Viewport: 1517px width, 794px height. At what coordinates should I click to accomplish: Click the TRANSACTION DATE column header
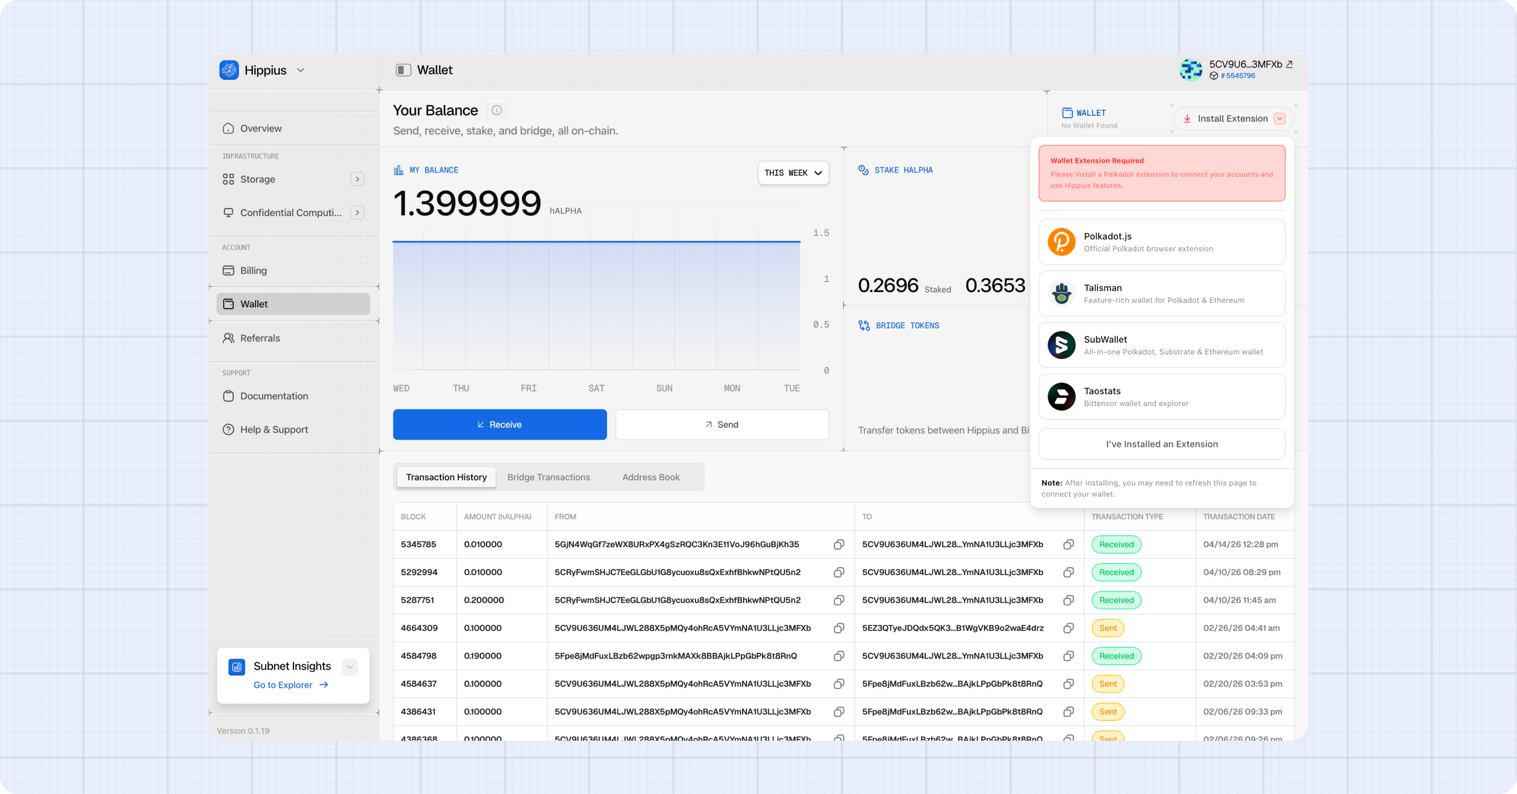(1239, 517)
